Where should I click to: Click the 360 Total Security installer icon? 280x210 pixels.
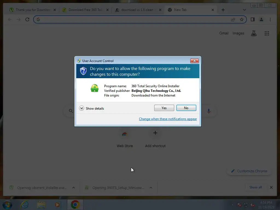(x=94, y=88)
